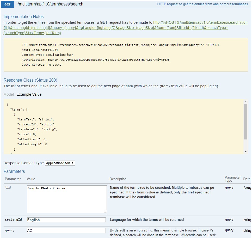Screen dimensions: 252x238
Task: Click the Implementation Notes heading
Action: 23,17
